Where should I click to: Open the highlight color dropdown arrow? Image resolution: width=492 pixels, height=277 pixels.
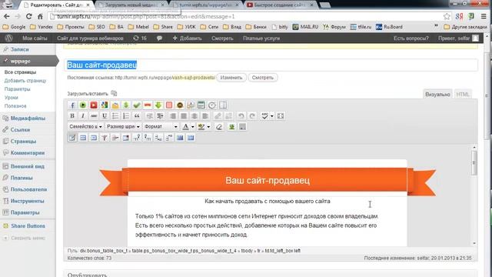(208, 126)
